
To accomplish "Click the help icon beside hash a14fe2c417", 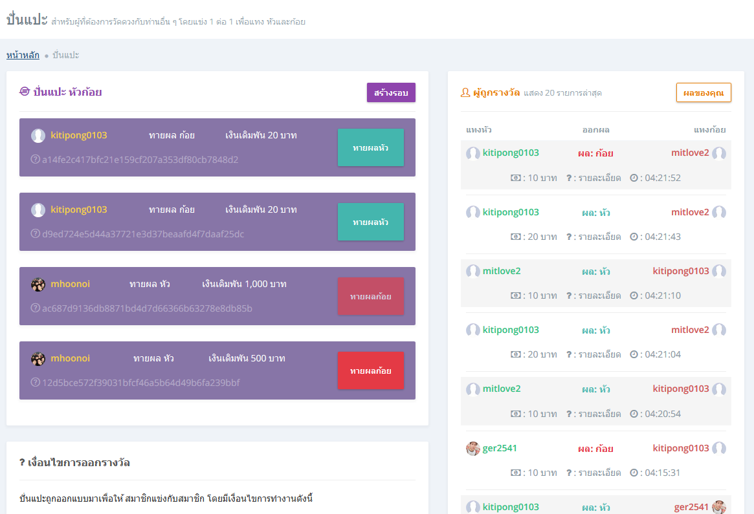I will pos(35,160).
